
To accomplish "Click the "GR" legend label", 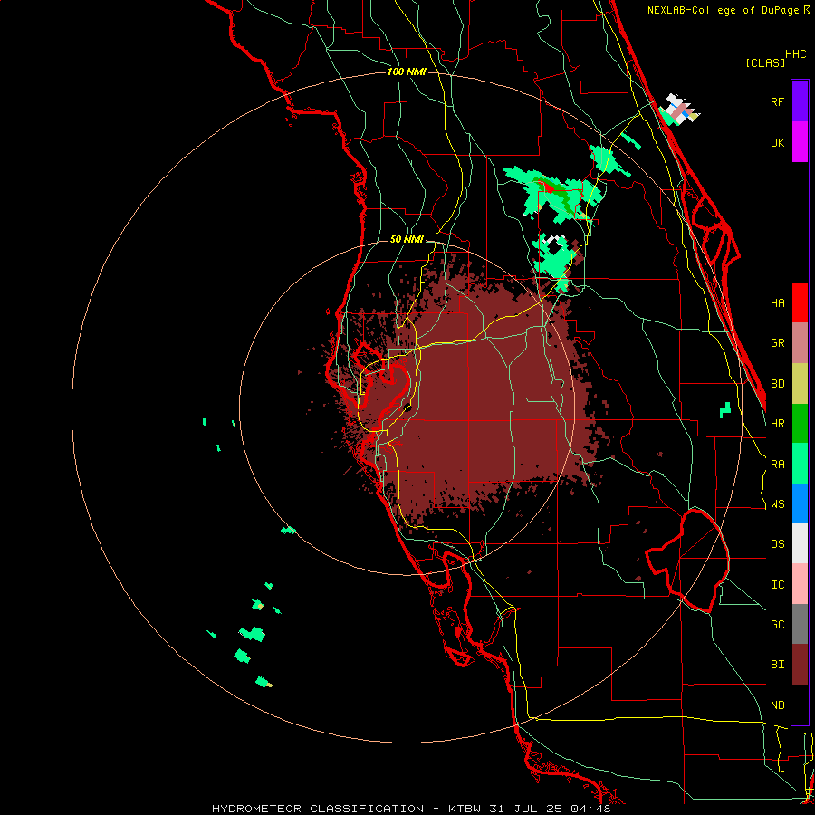I will pos(777,343).
